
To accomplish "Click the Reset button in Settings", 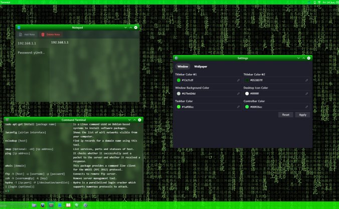I will (286, 115).
